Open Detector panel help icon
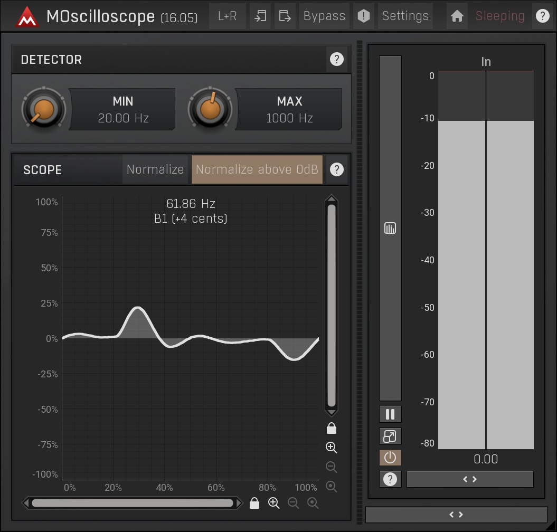This screenshot has width=557, height=532. click(x=336, y=59)
